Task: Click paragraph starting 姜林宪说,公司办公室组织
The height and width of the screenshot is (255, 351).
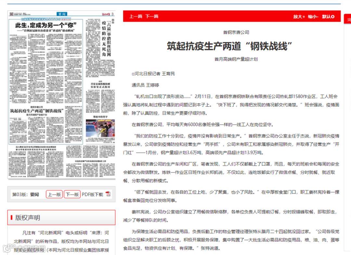Action: (231, 216)
